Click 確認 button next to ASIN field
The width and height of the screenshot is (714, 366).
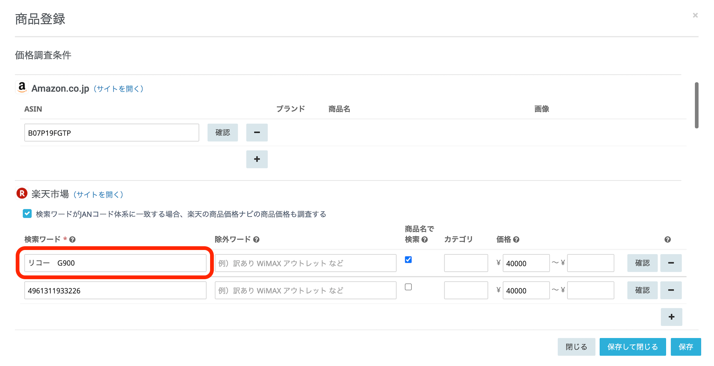[222, 132]
